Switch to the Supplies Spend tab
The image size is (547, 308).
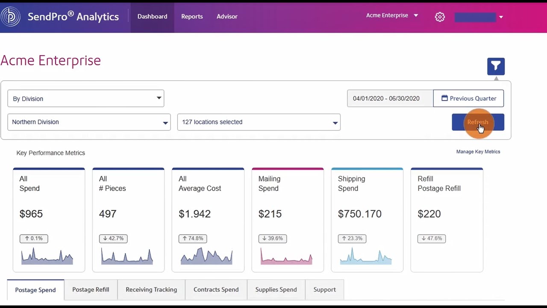pos(276,290)
